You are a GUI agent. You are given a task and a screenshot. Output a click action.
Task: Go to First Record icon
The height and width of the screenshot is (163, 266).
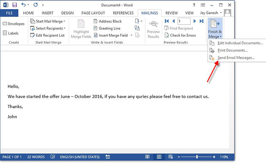click(167, 21)
